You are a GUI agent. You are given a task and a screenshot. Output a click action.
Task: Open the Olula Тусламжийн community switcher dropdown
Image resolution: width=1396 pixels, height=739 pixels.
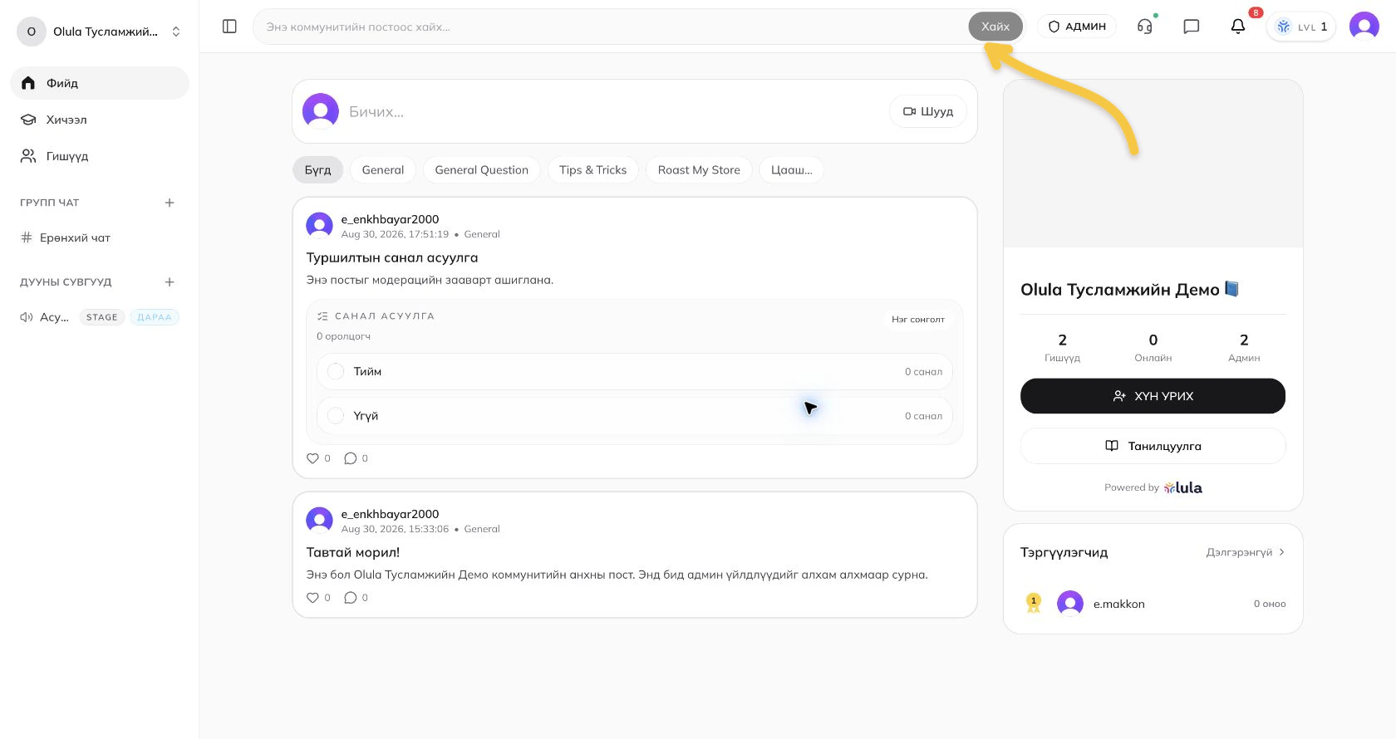[100, 32]
